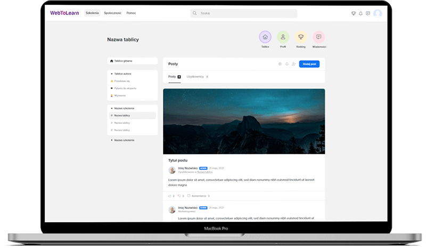The image size is (426, 249).
Task: Open the Wiadomości messages icon
Action: (x=319, y=37)
